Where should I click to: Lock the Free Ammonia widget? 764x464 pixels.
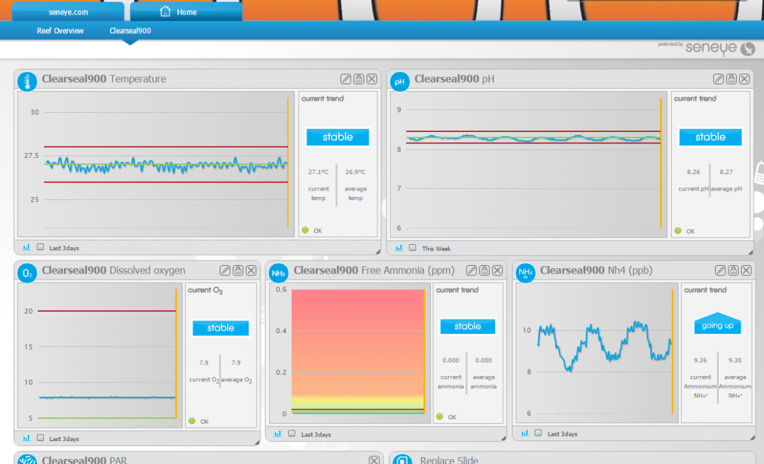point(485,270)
